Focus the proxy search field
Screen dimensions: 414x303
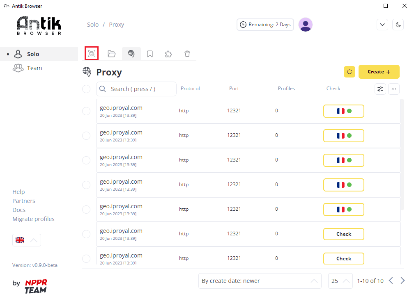(x=136, y=89)
